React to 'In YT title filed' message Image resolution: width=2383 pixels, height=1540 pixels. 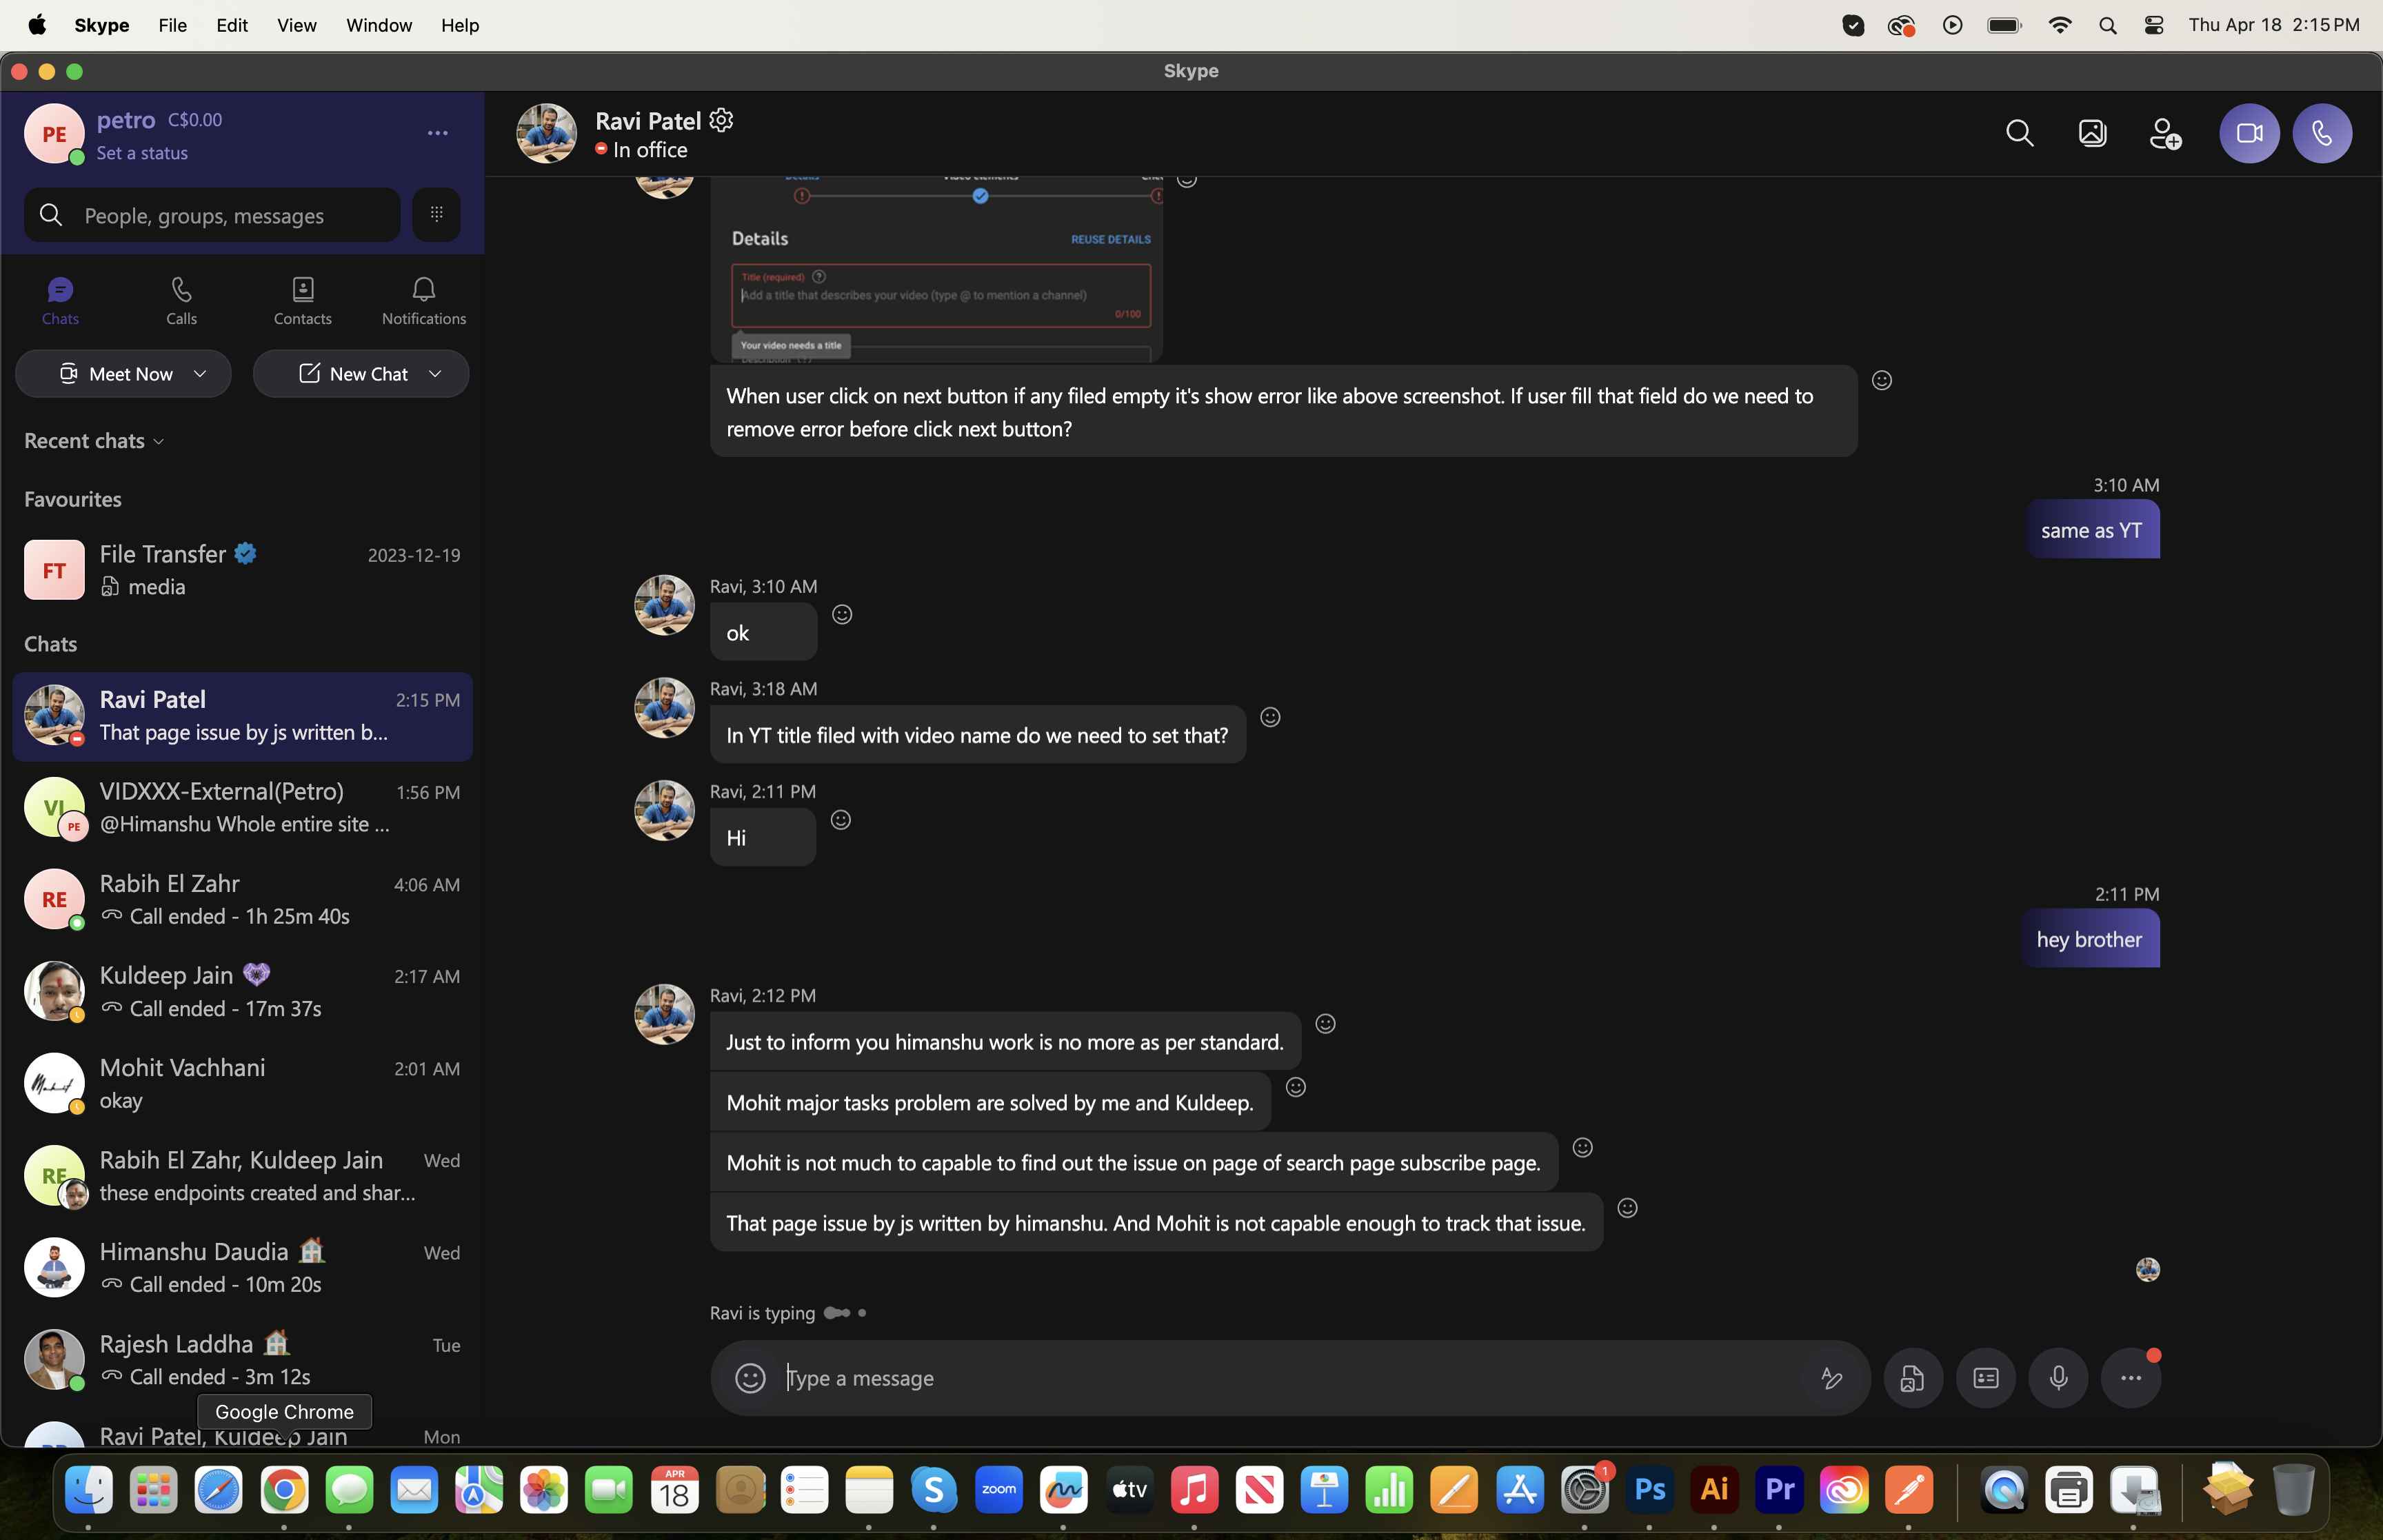(1270, 717)
